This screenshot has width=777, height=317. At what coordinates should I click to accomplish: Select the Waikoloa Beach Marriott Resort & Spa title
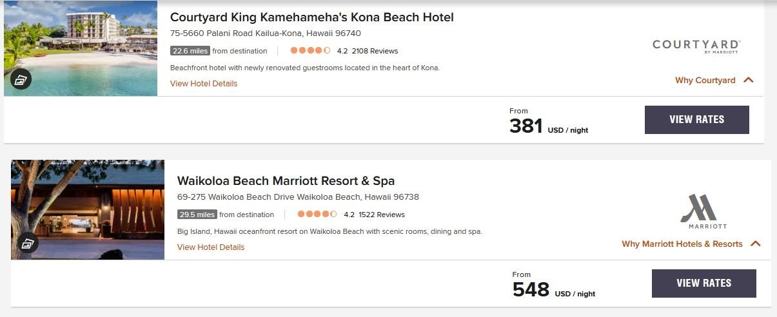click(286, 181)
